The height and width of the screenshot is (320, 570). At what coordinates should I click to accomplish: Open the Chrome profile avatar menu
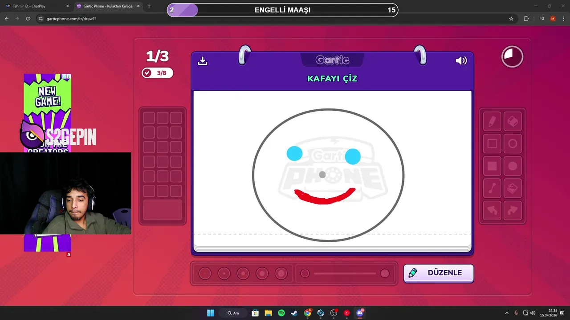point(553,19)
